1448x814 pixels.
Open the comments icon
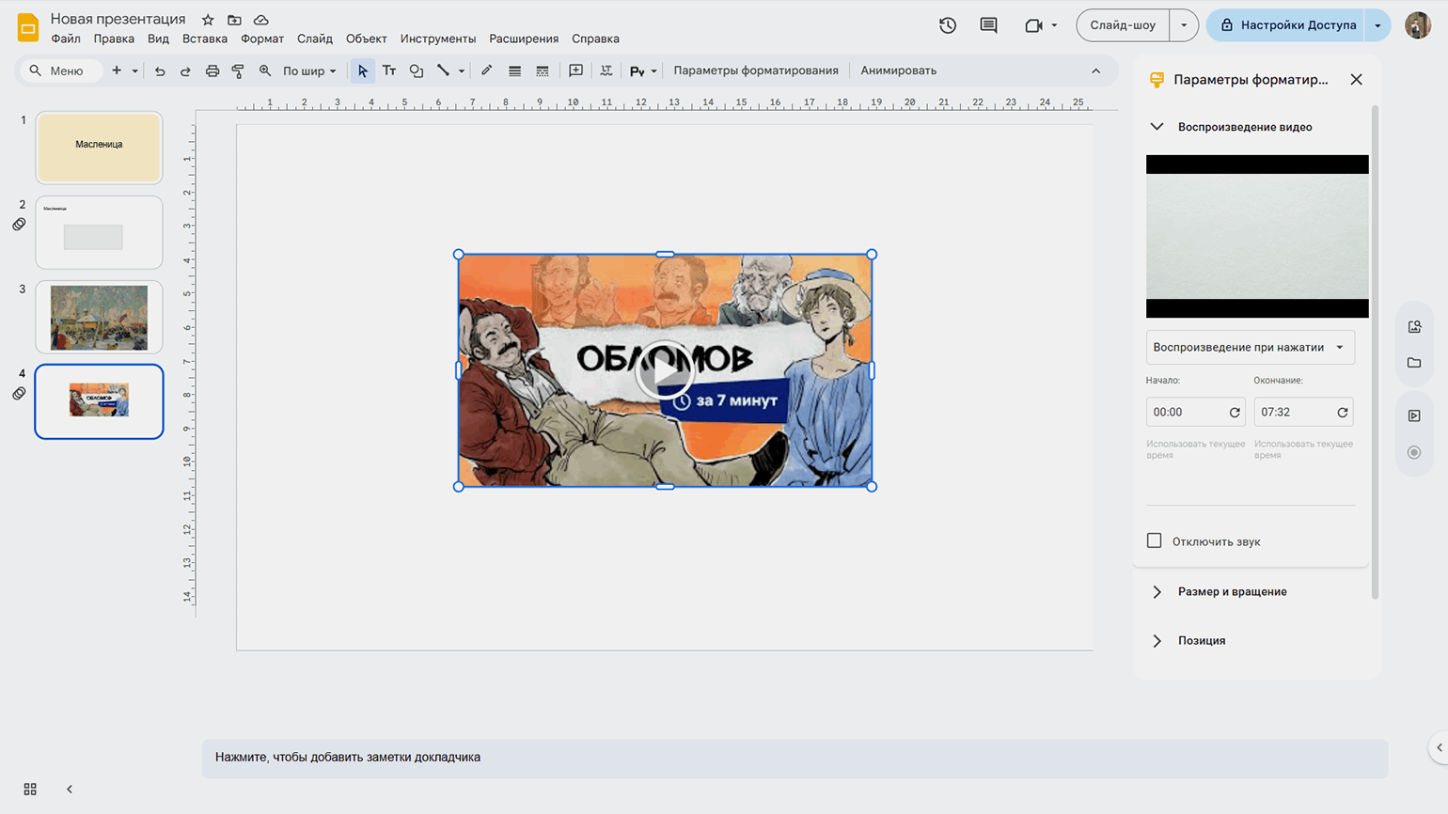(988, 25)
